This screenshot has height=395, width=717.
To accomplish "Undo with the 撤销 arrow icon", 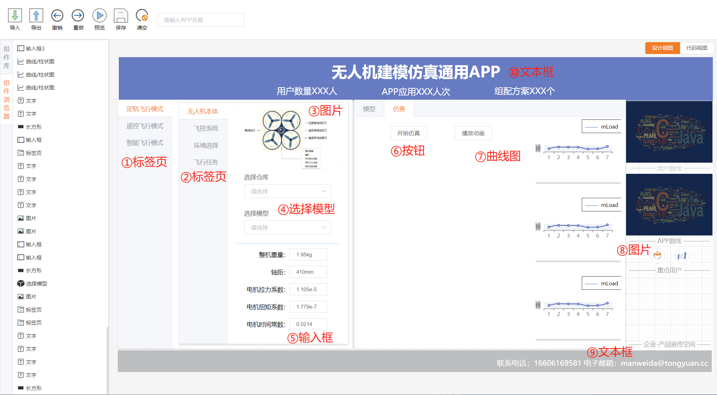I will [57, 16].
